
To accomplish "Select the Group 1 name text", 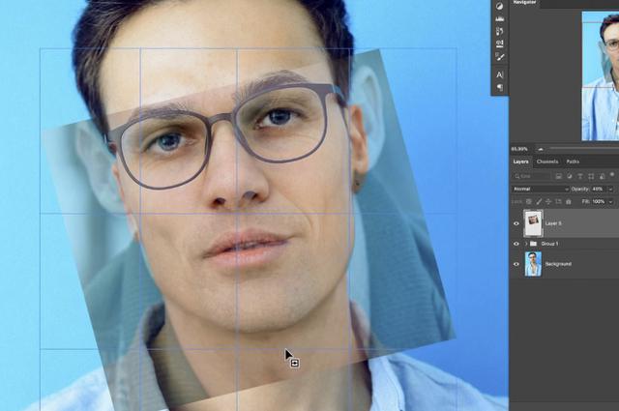I will [549, 244].
